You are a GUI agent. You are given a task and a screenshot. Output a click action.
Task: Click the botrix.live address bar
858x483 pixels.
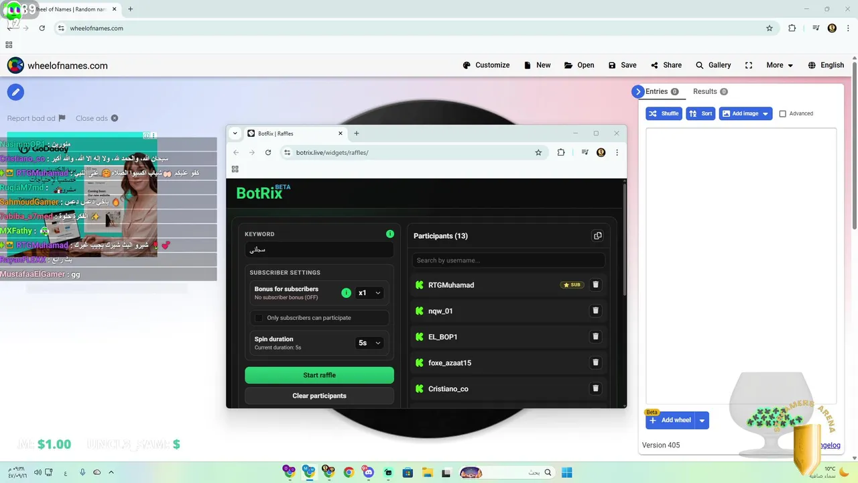pos(412,152)
